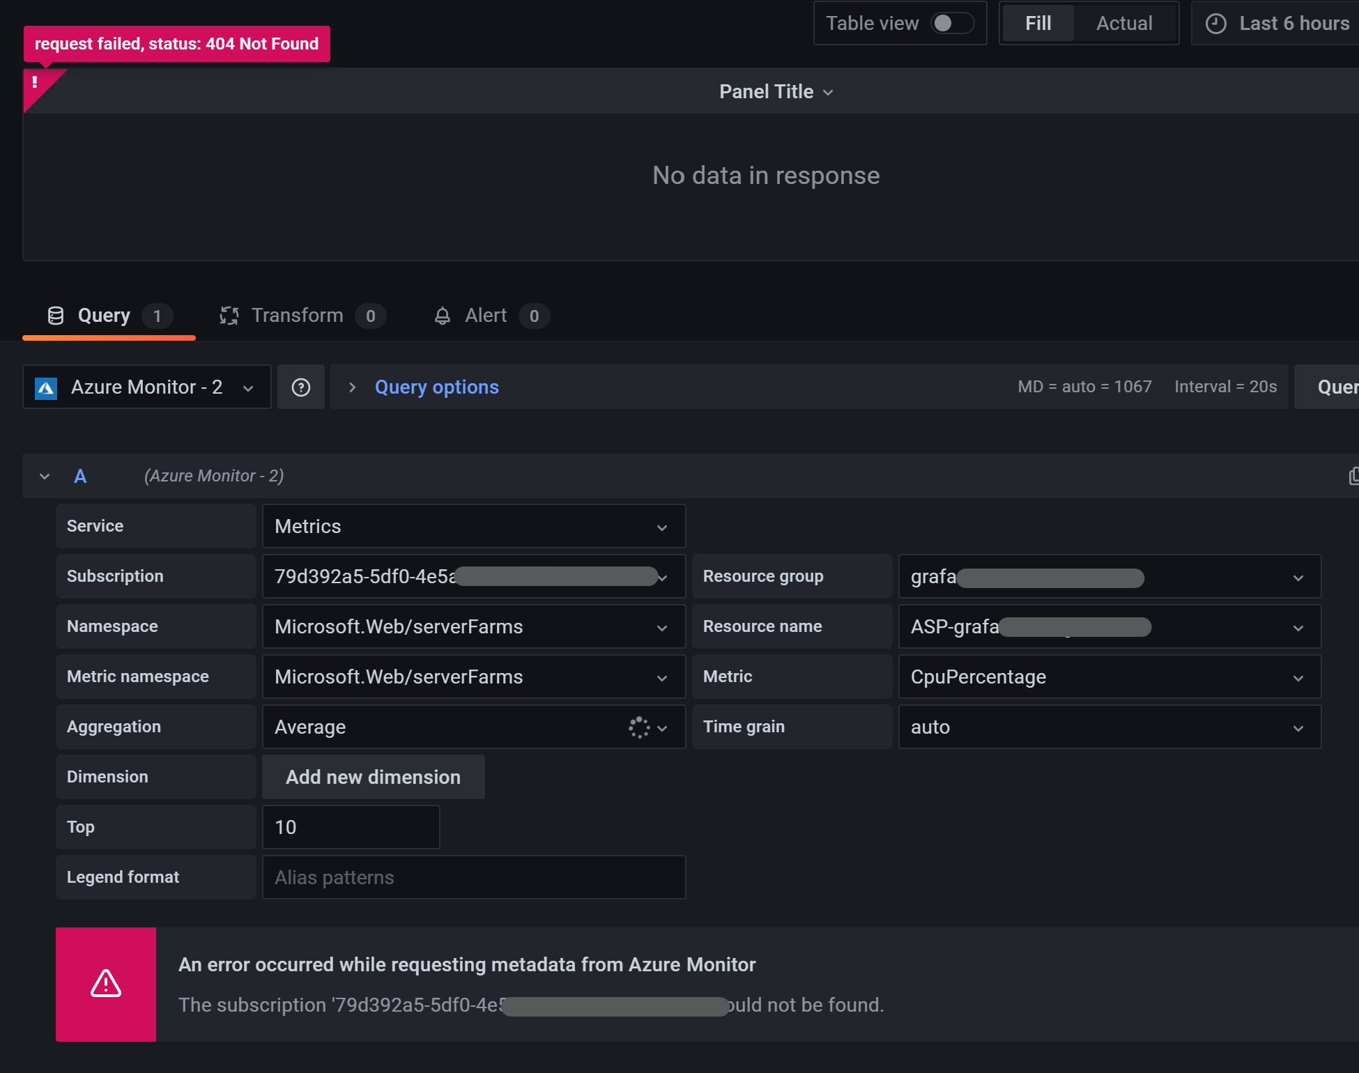The height and width of the screenshot is (1073, 1359).
Task: Enable the Table view toggle
Action: tap(953, 23)
